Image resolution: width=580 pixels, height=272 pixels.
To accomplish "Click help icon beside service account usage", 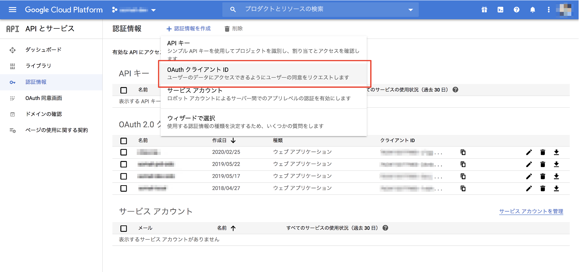I will pyautogui.click(x=385, y=228).
